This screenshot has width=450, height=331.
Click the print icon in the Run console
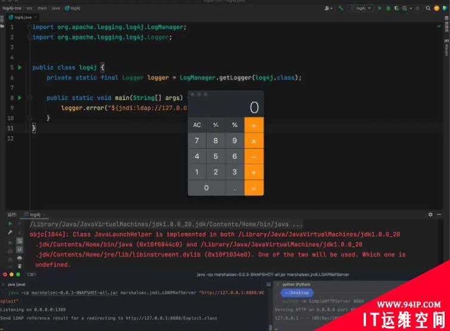point(20,258)
